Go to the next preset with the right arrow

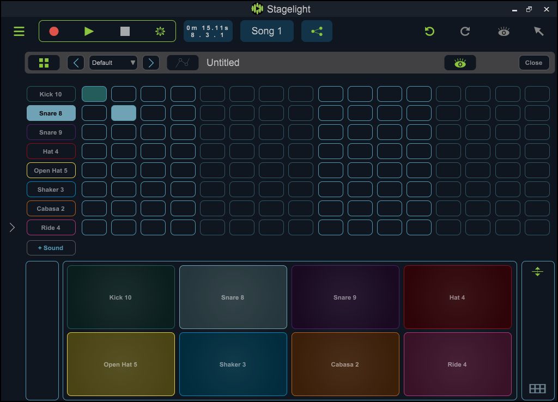click(x=151, y=62)
